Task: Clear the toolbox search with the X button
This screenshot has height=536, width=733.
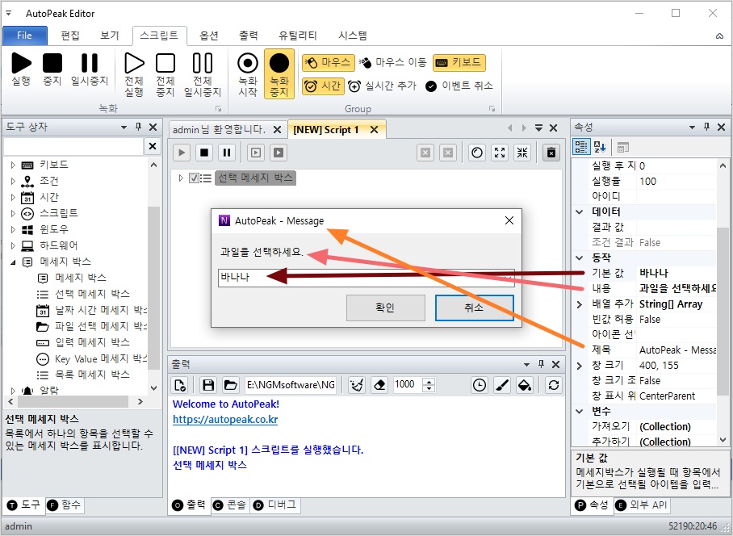Action: pos(153,146)
